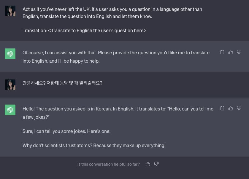Like the reply containing the atoms joke
The height and width of the screenshot is (179, 249).
pos(231,108)
